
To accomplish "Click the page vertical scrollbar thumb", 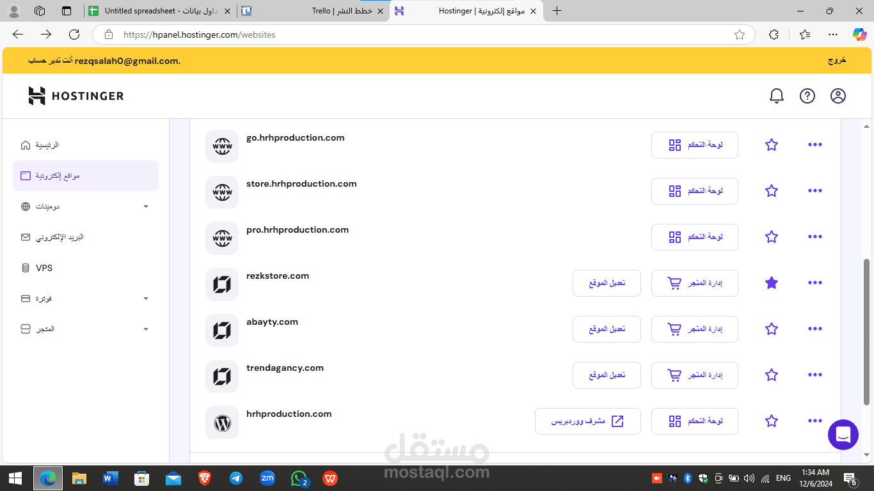I will [867, 332].
